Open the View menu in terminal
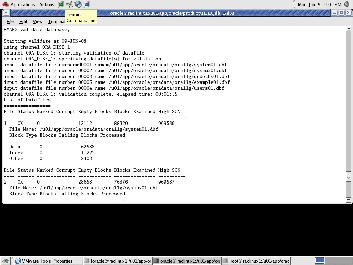This screenshot has height=265, width=353. (37, 22)
